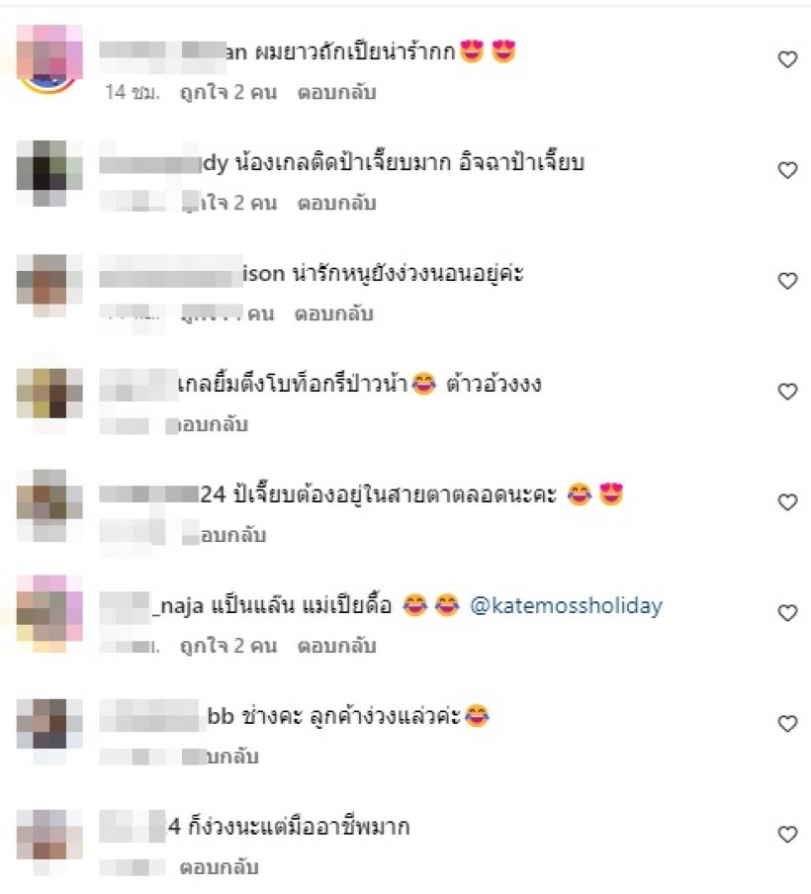View likes on the _naja comment
This screenshot has height=894, width=811.
pos(228,646)
